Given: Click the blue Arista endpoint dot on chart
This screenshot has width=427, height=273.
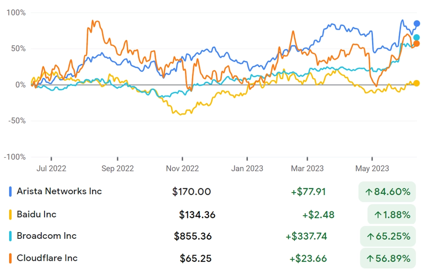Looking at the screenshot, I should tap(417, 24).
